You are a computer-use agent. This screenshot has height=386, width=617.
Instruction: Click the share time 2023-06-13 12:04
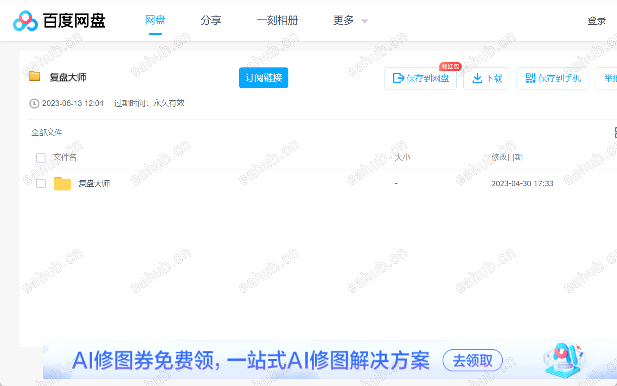[x=73, y=103]
